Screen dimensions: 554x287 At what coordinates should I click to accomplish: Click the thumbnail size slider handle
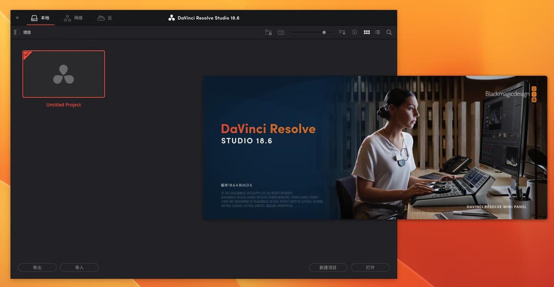(x=324, y=32)
